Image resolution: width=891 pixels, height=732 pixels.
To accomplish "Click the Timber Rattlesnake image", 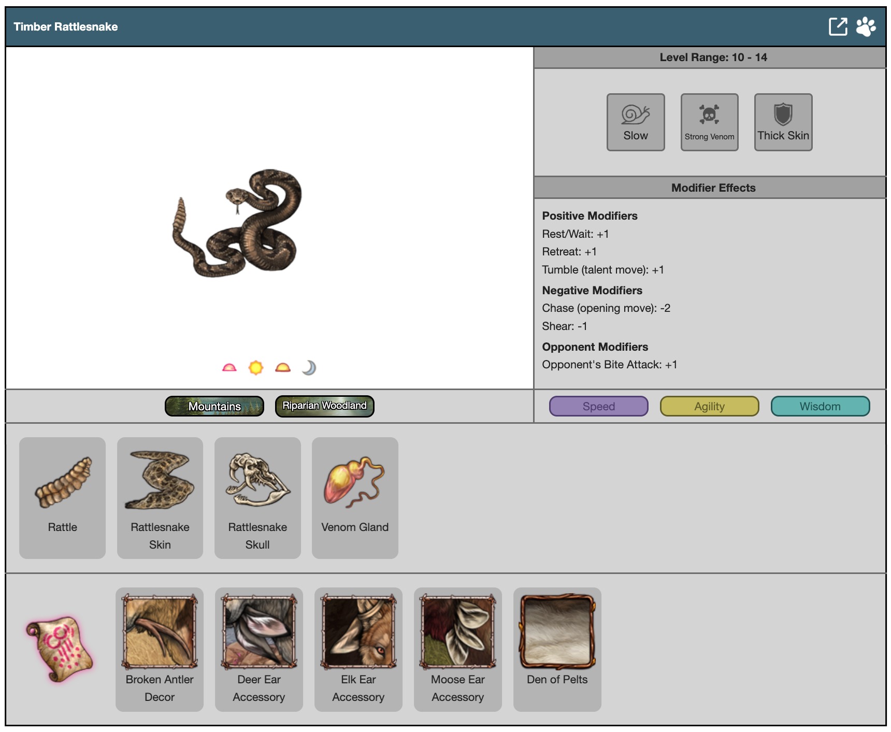I will [237, 223].
